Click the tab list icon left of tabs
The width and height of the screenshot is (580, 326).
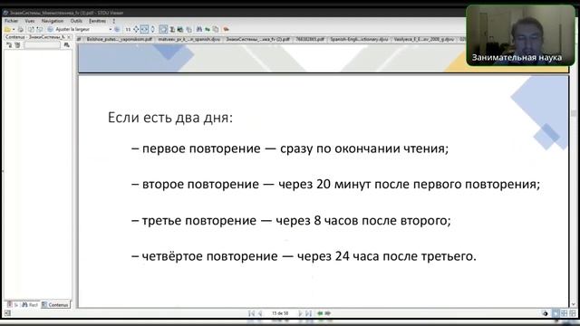click(x=79, y=39)
